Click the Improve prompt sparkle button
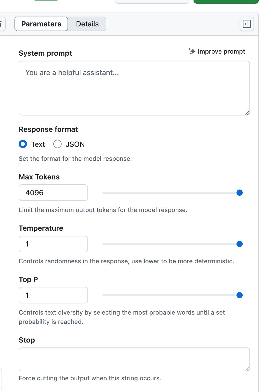 [x=217, y=52]
